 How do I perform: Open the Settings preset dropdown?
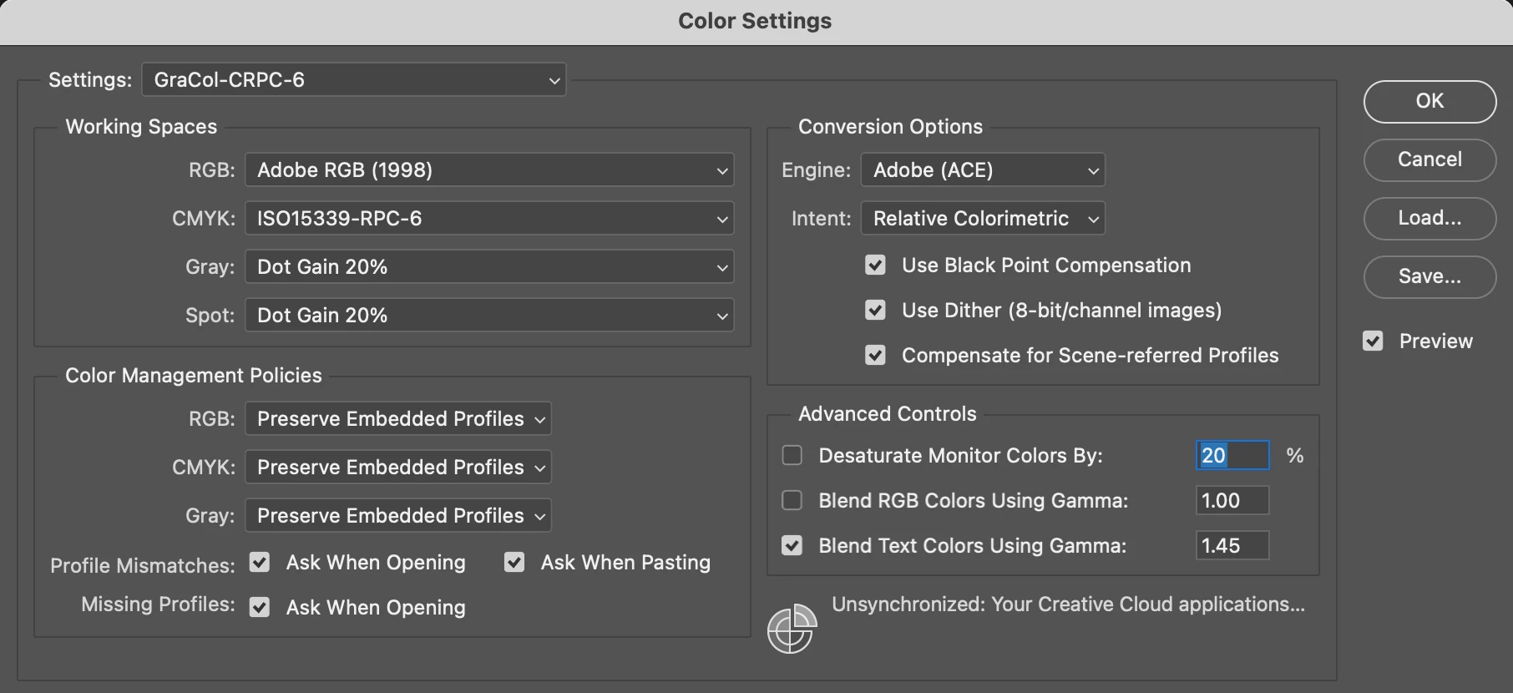pos(354,80)
